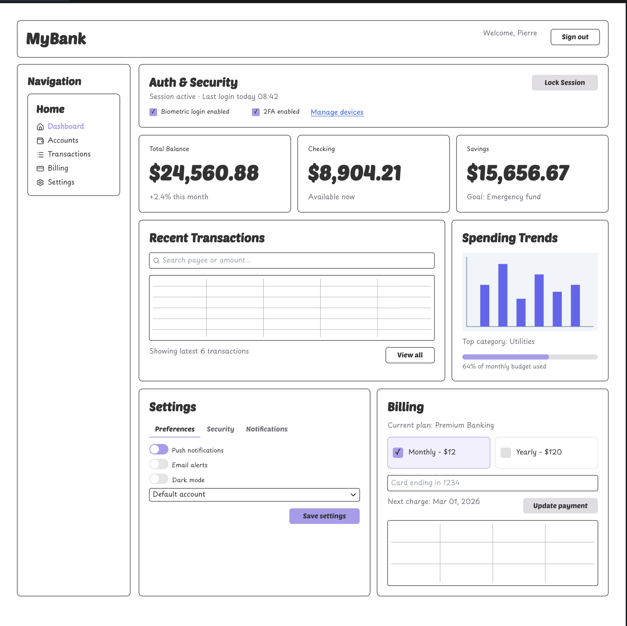Screen dimensions: 627x626
Task: Click the Dashboard home icon
Action: click(x=40, y=126)
